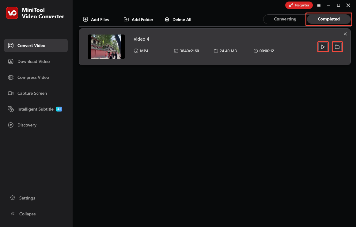Click the Register button
This screenshot has height=227, width=356.
coord(299,5)
